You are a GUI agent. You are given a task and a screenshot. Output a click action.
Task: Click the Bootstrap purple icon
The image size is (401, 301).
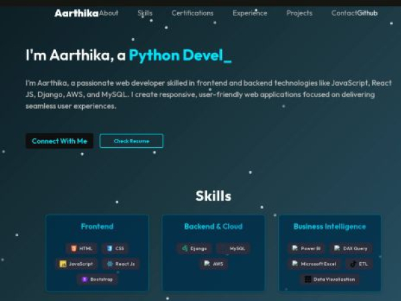(x=84, y=279)
